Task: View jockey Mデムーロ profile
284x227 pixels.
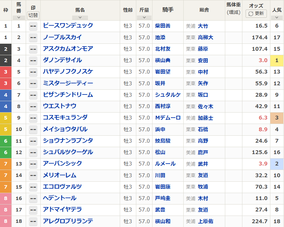Action: pyautogui.click(x=168, y=118)
